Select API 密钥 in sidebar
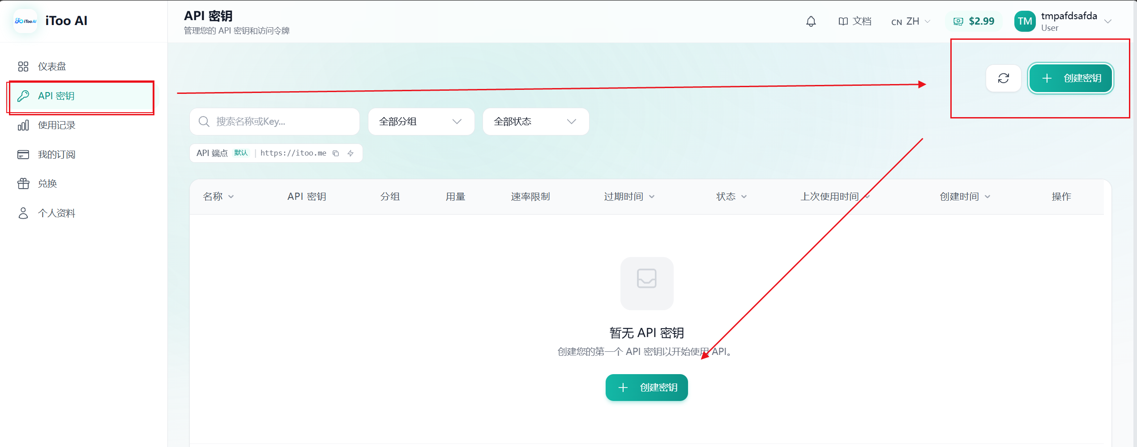 coord(83,96)
